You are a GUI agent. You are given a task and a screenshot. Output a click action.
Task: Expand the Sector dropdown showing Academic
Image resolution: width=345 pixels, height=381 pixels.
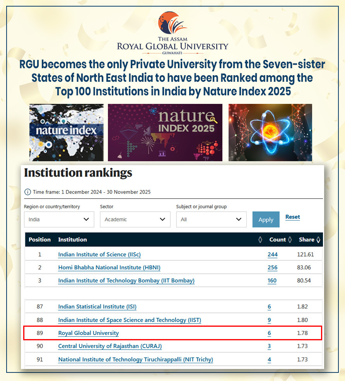135,219
